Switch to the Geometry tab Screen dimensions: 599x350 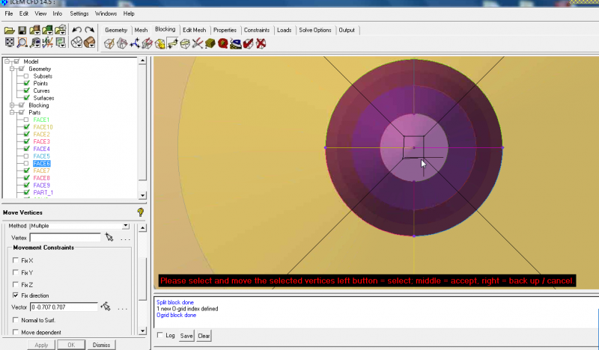point(116,30)
